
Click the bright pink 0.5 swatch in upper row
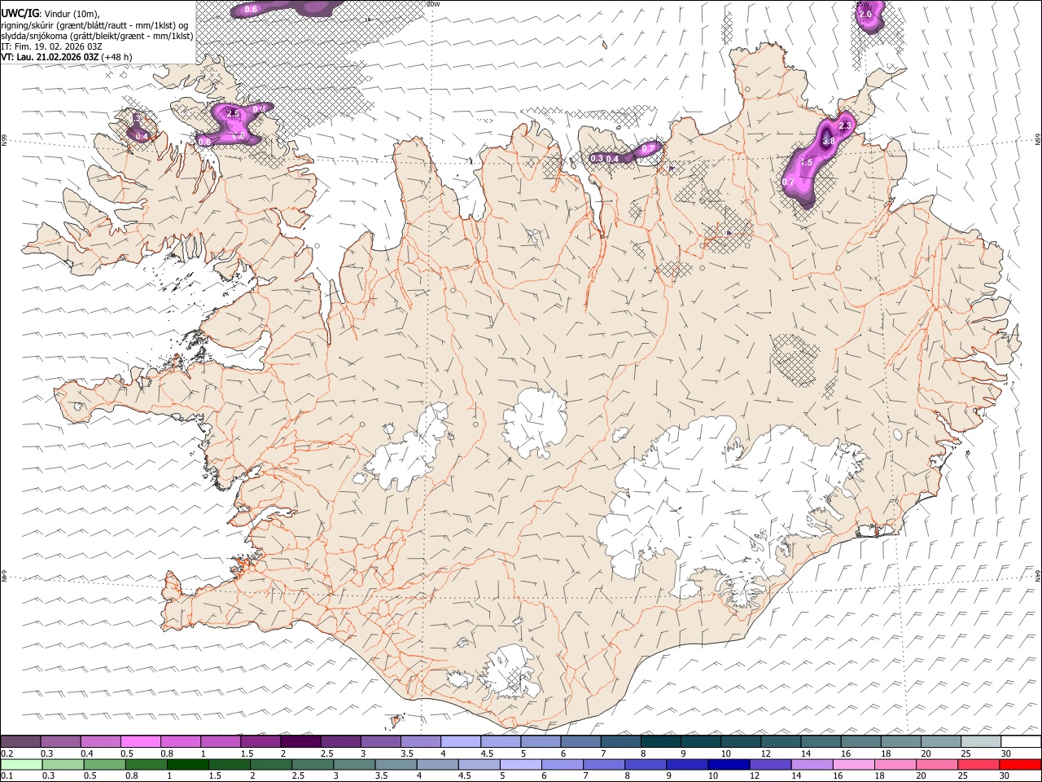click(140, 741)
